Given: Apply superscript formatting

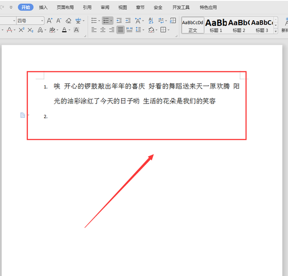Looking at the screenshot, I should (x=21, y=30).
